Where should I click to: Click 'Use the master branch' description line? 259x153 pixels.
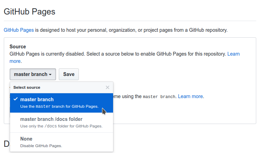(x=59, y=106)
